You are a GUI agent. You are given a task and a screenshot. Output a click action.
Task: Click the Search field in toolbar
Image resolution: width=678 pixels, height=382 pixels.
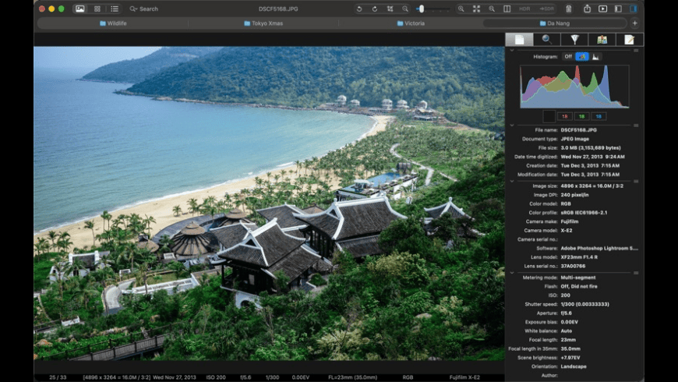click(x=144, y=9)
